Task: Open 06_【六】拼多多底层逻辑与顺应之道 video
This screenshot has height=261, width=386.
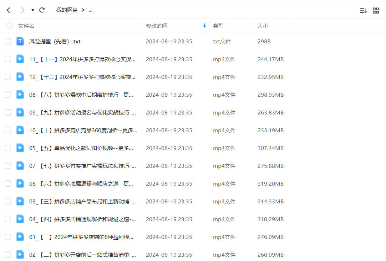Action: click(x=81, y=184)
